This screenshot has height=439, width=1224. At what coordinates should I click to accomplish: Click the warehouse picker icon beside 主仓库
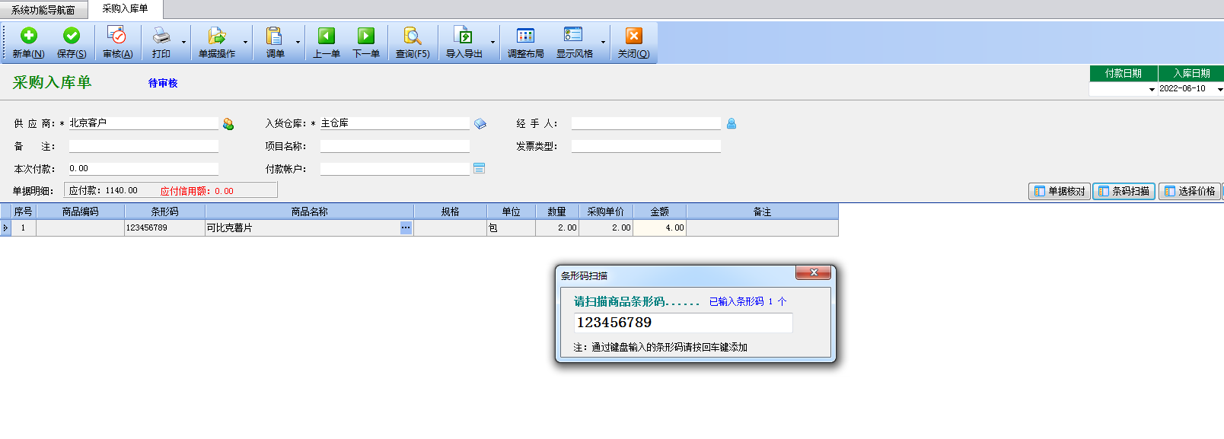[x=480, y=124]
